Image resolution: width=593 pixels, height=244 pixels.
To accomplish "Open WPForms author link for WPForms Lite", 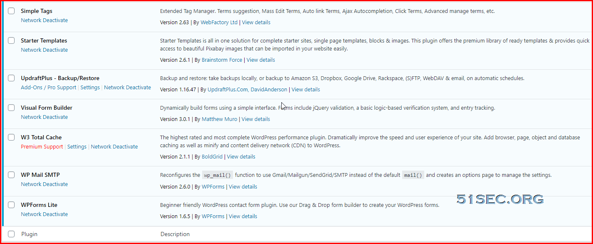I will (x=213, y=216).
